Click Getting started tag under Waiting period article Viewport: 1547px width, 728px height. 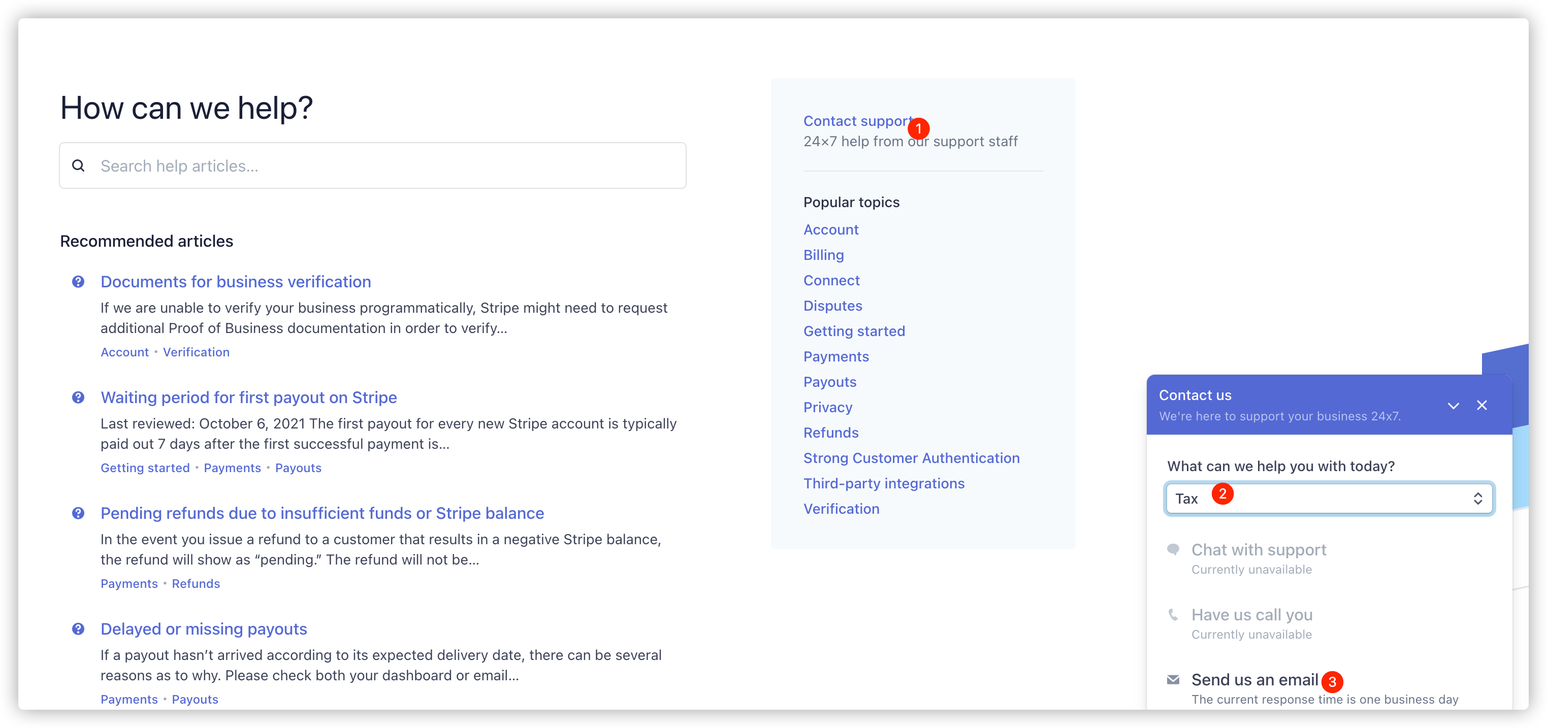(145, 468)
